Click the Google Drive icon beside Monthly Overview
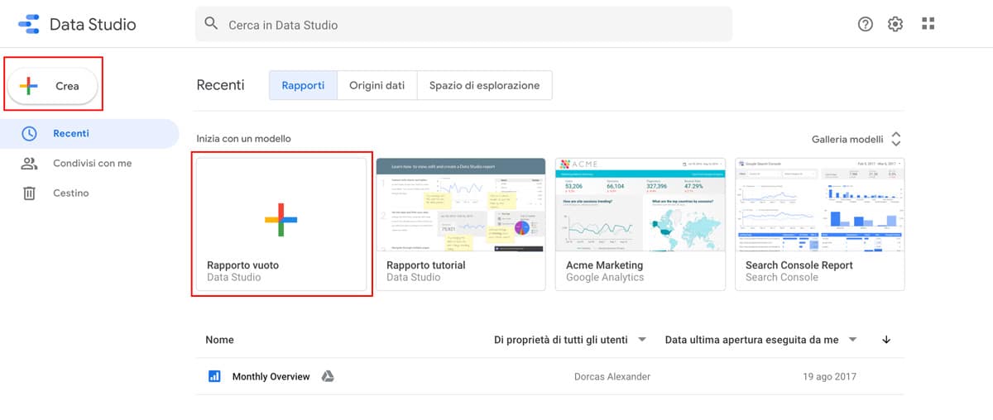Image resolution: width=993 pixels, height=420 pixels. click(x=328, y=376)
